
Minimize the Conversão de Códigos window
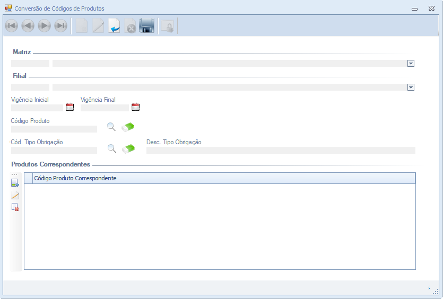click(414, 9)
